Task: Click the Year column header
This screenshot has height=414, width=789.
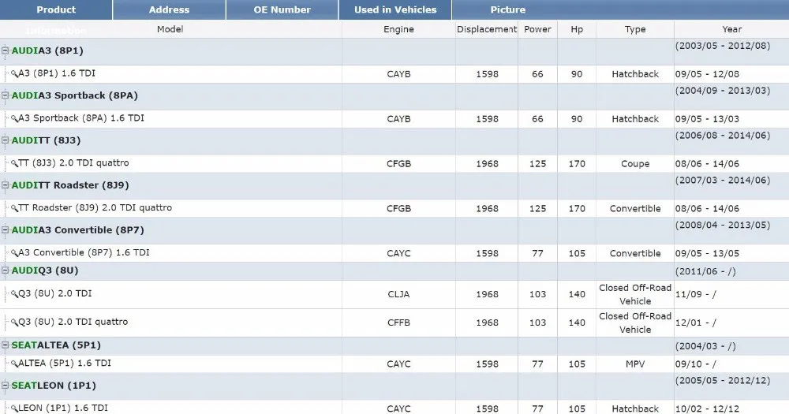Action: tap(731, 29)
